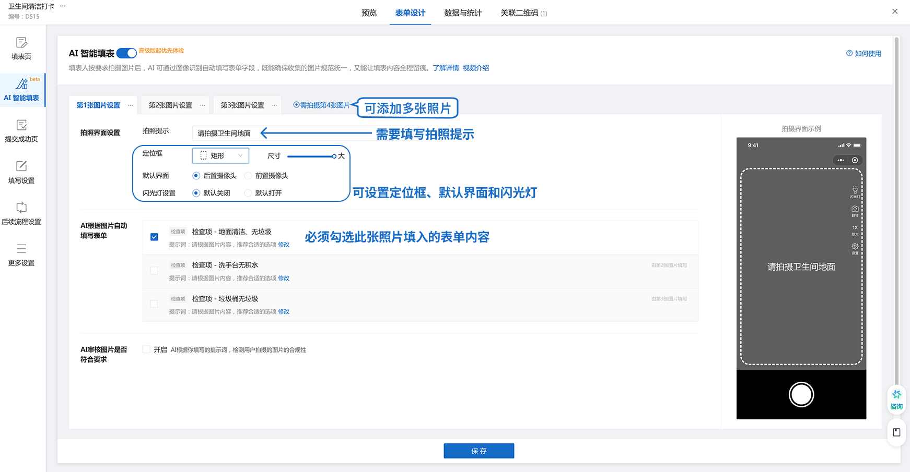Uncheck 检查项 - 地面清洁、无垃圾 checkbox
Viewport: 910px width, 472px height.
(154, 237)
